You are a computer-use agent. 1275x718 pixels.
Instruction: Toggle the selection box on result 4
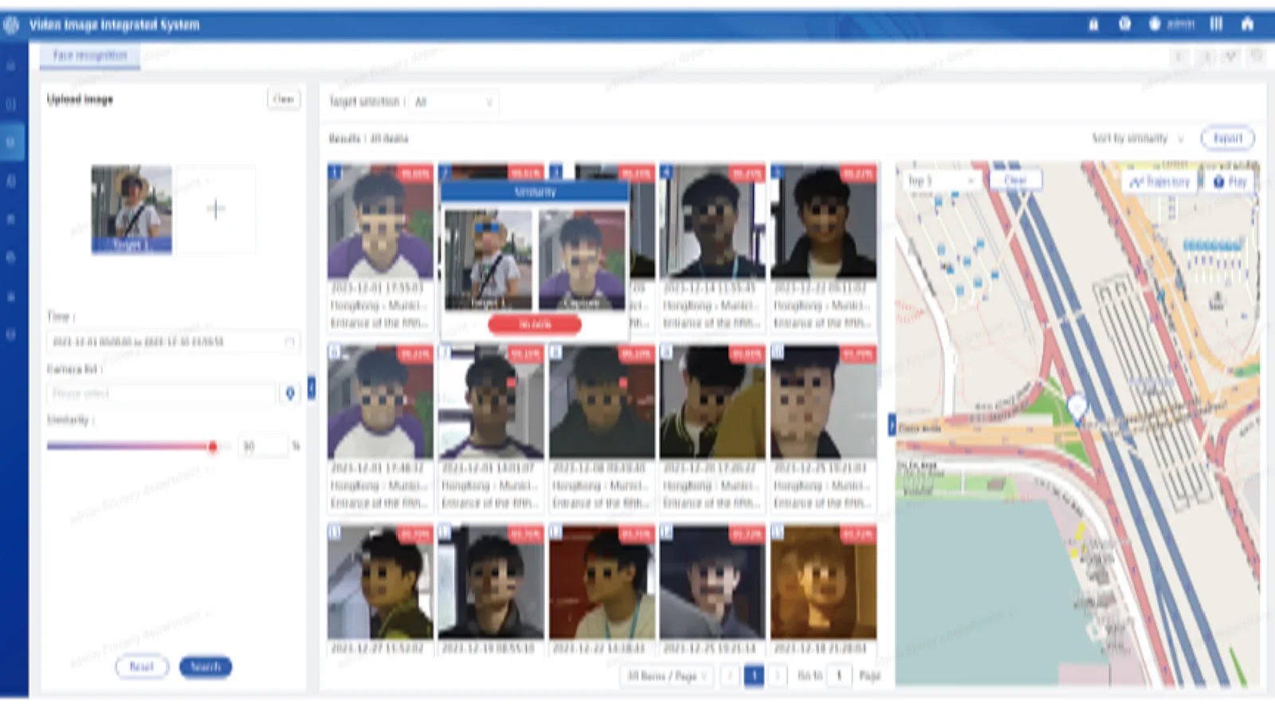667,171
